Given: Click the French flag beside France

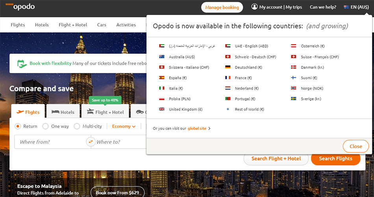Looking at the screenshot, I should coord(228,78).
